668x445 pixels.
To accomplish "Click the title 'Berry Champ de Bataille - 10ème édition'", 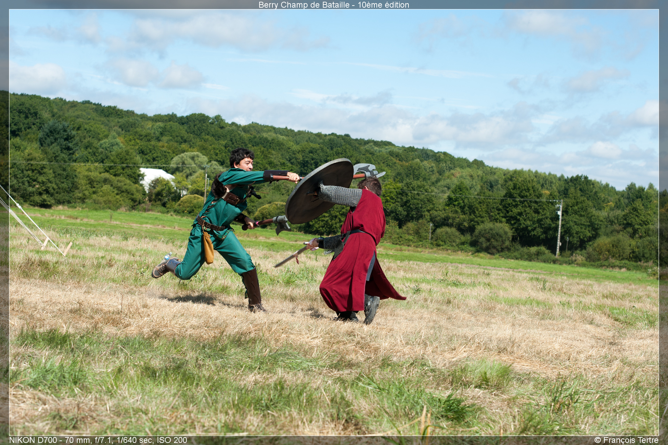I will [334, 5].
